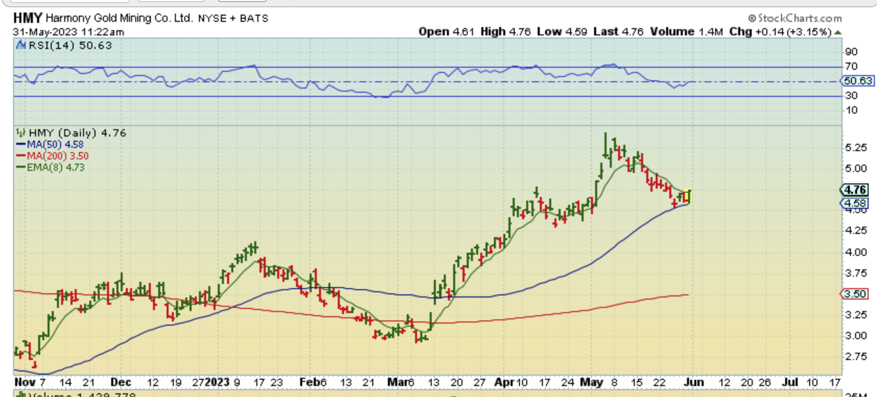The image size is (877, 397).
Task: Click the Jul label on the date axis
Action: [x=790, y=382]
